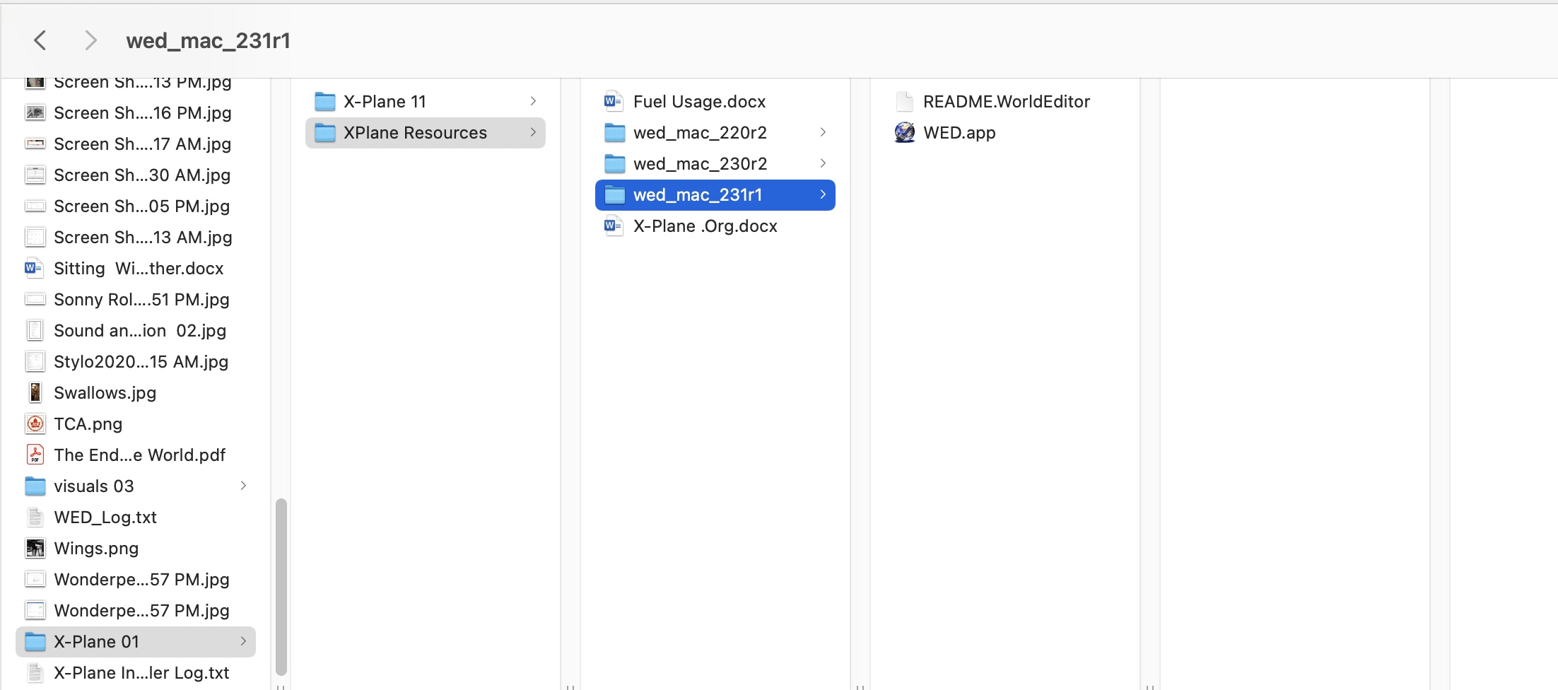Click the wed_mac_231r1 chevron

click(823, 194)
